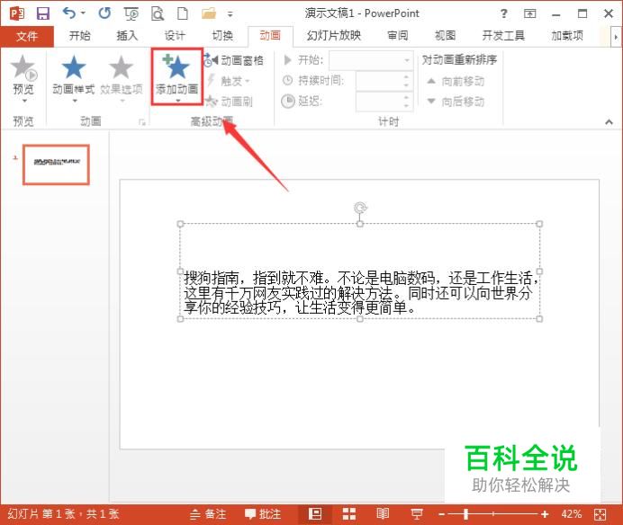
Task: Click the Redo/Repeat icon
Action: pos(105,13)
